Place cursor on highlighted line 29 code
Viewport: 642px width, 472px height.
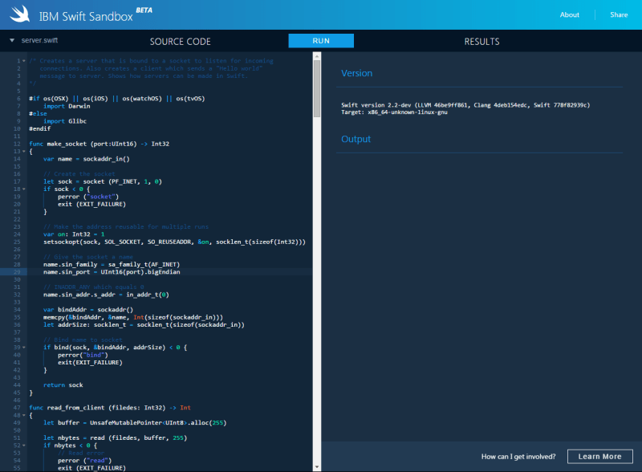pyautogui.click(x=112, y=272)
